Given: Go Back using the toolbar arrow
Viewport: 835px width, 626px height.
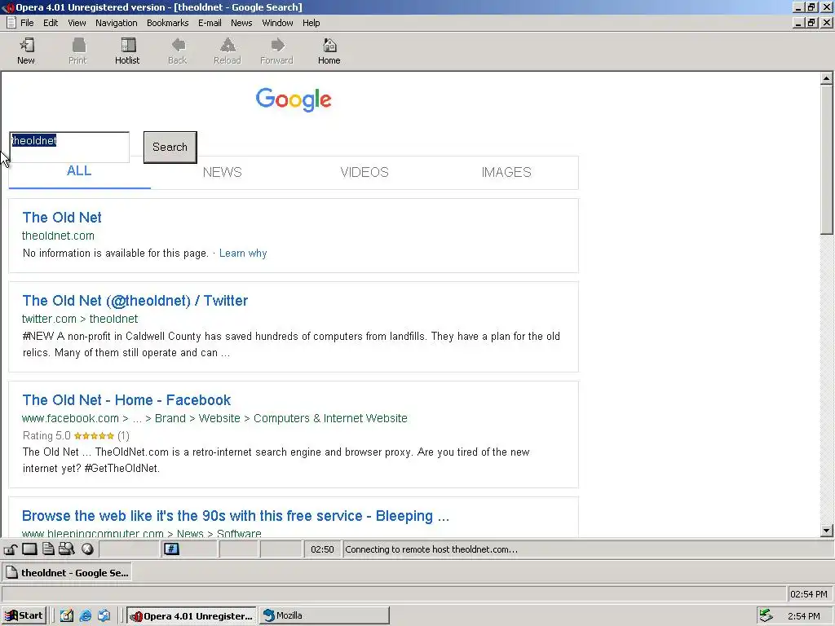Looking at the screenshot, I should (x=177, y=51).
